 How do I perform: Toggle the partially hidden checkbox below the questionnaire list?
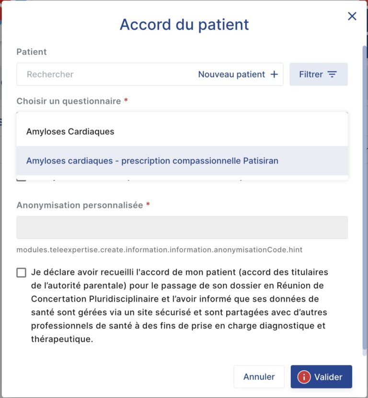pyautogui.click(x=21, y=180)
